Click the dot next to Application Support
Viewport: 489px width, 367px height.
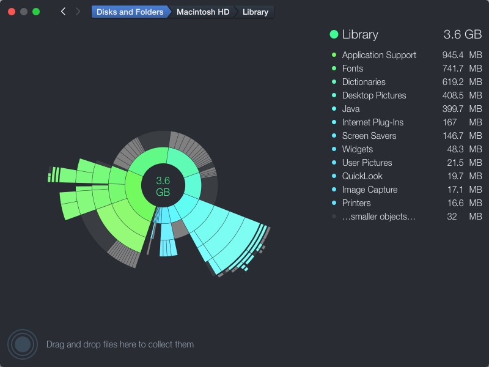[x=334, y=55]
